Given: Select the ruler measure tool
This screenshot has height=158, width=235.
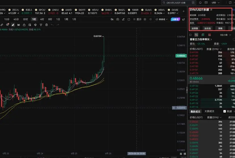Looking at the screenshot, I should [2, 25].
